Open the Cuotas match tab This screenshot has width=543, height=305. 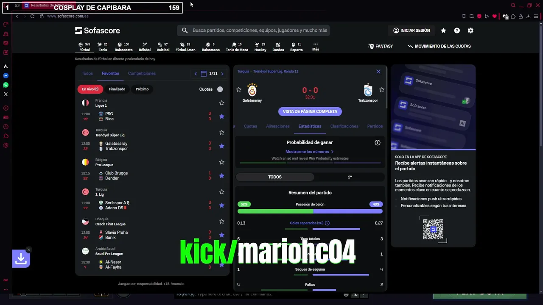250,126
